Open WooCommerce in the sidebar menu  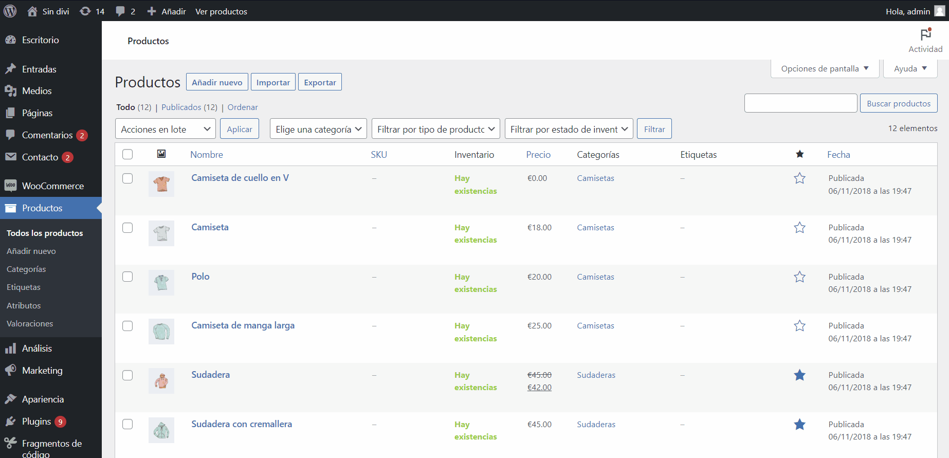[52, 186]
